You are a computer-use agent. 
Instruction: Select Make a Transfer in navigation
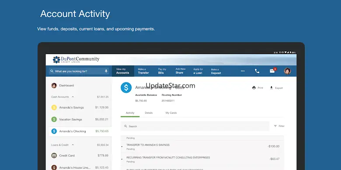click(143, 71)
